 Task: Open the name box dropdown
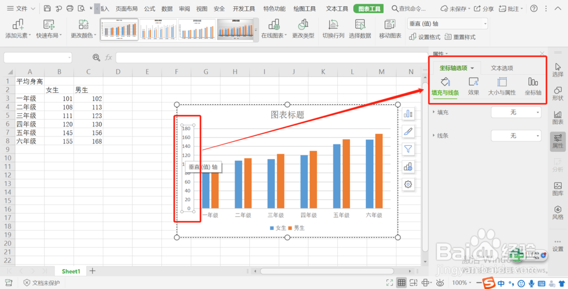69,57
